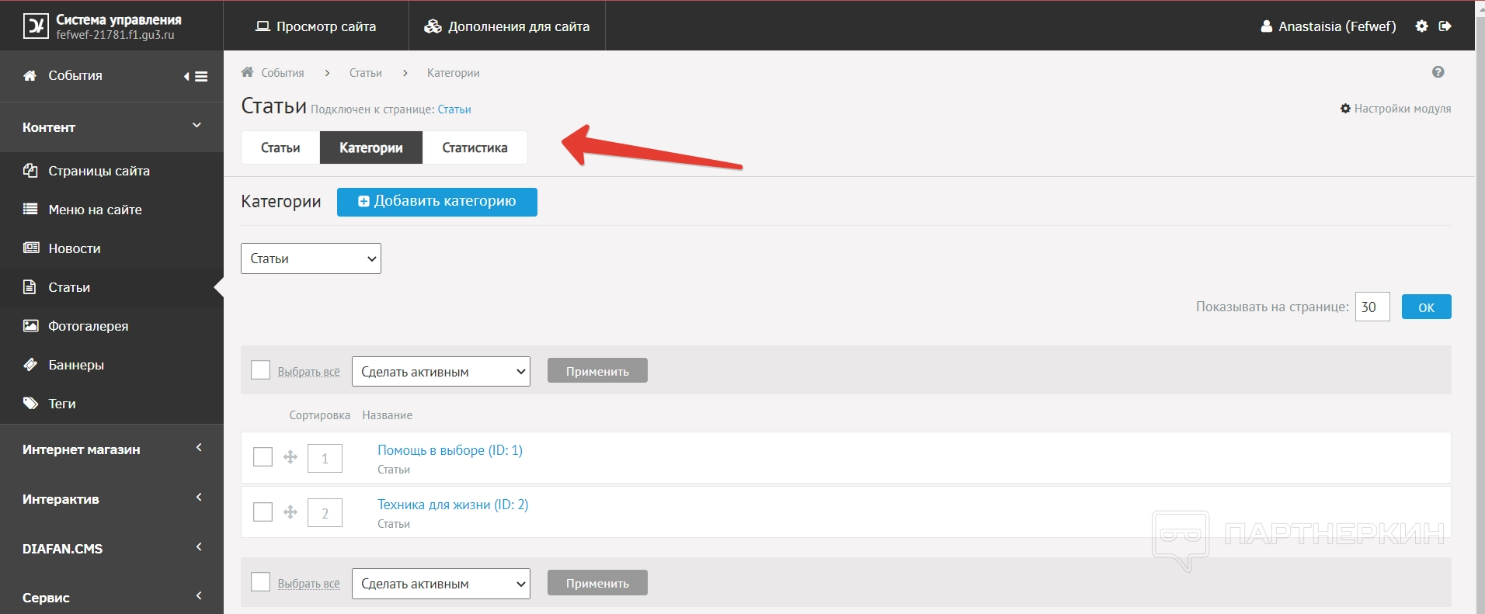Click the Сортировка column header
1485x614 pixels.
coord(320,415)
